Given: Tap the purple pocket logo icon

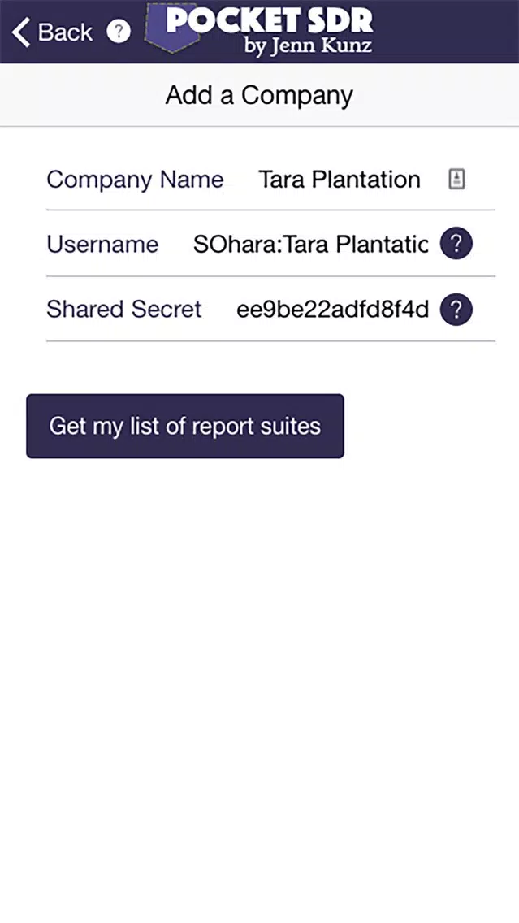Looking at the screenshot, I should coord(173,27).
